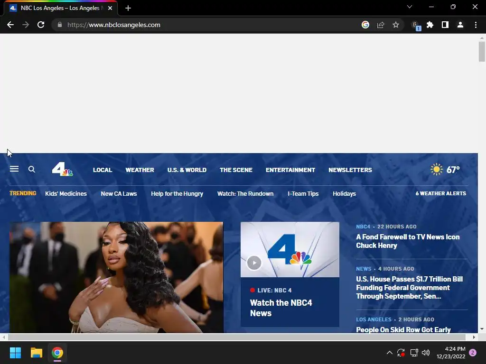Screen dimensions: 486x364
Task: Click the LOS ANGELES category label
Action: [x=374, y=319]
